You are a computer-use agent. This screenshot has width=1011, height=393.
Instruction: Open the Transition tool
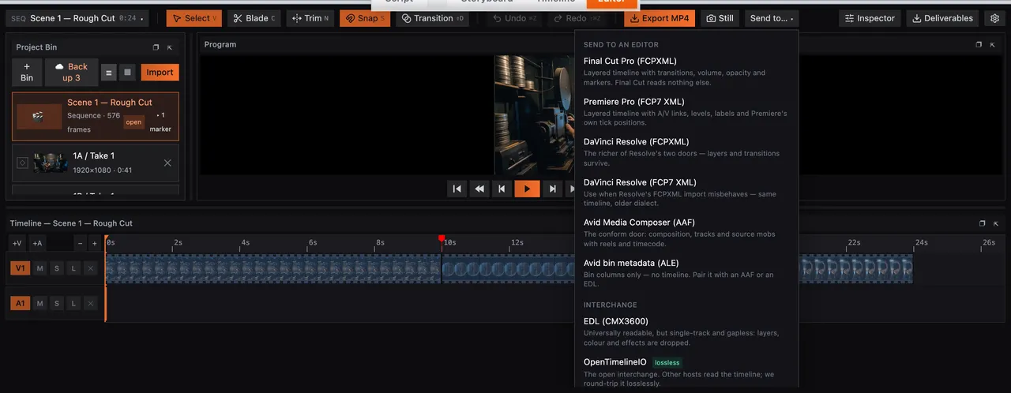(x=432, y=18)
